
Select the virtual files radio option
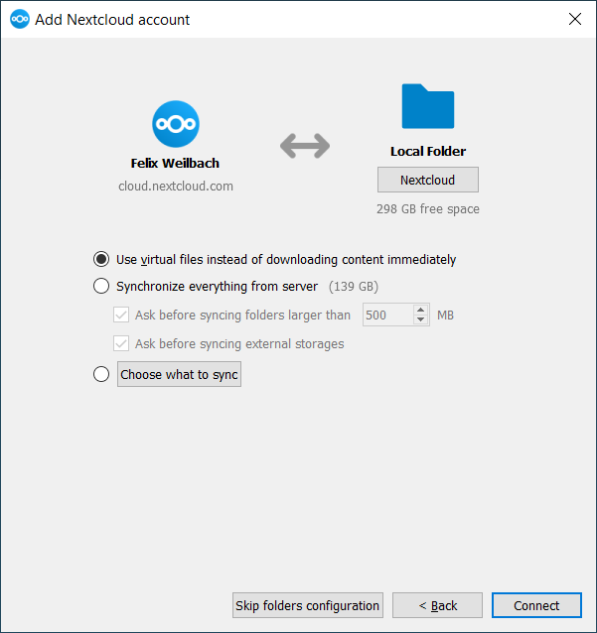click(101, 259)
